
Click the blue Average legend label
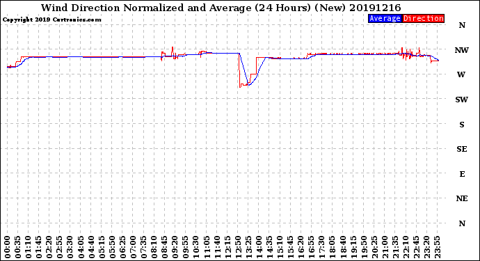385,18
